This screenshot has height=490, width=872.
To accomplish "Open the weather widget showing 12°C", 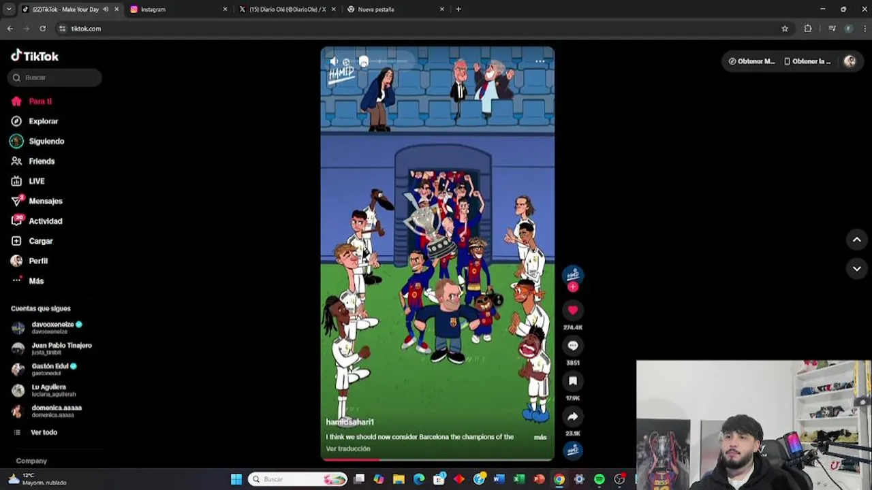I will (x=37, y=479).
